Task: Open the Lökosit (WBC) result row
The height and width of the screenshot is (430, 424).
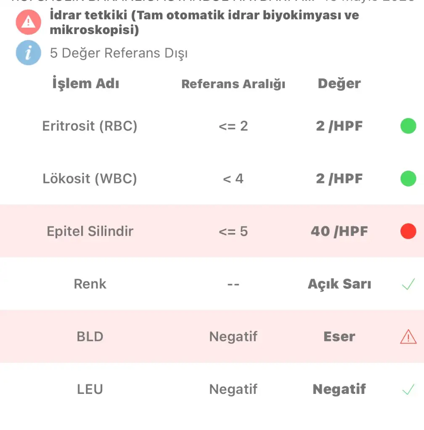Action: point(212,178)
